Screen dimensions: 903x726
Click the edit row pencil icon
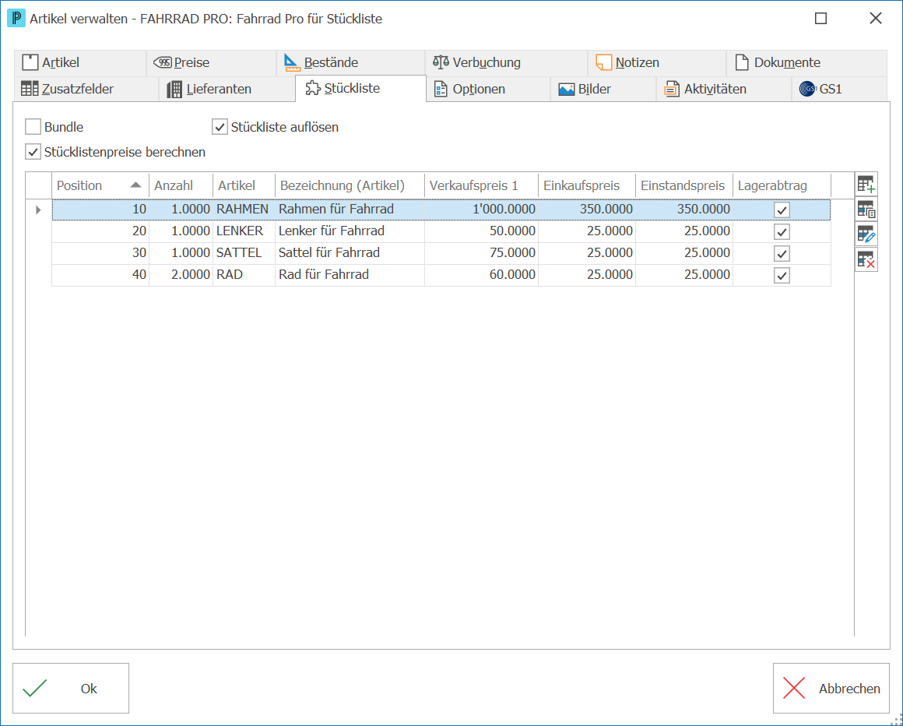tap(866, 234)
